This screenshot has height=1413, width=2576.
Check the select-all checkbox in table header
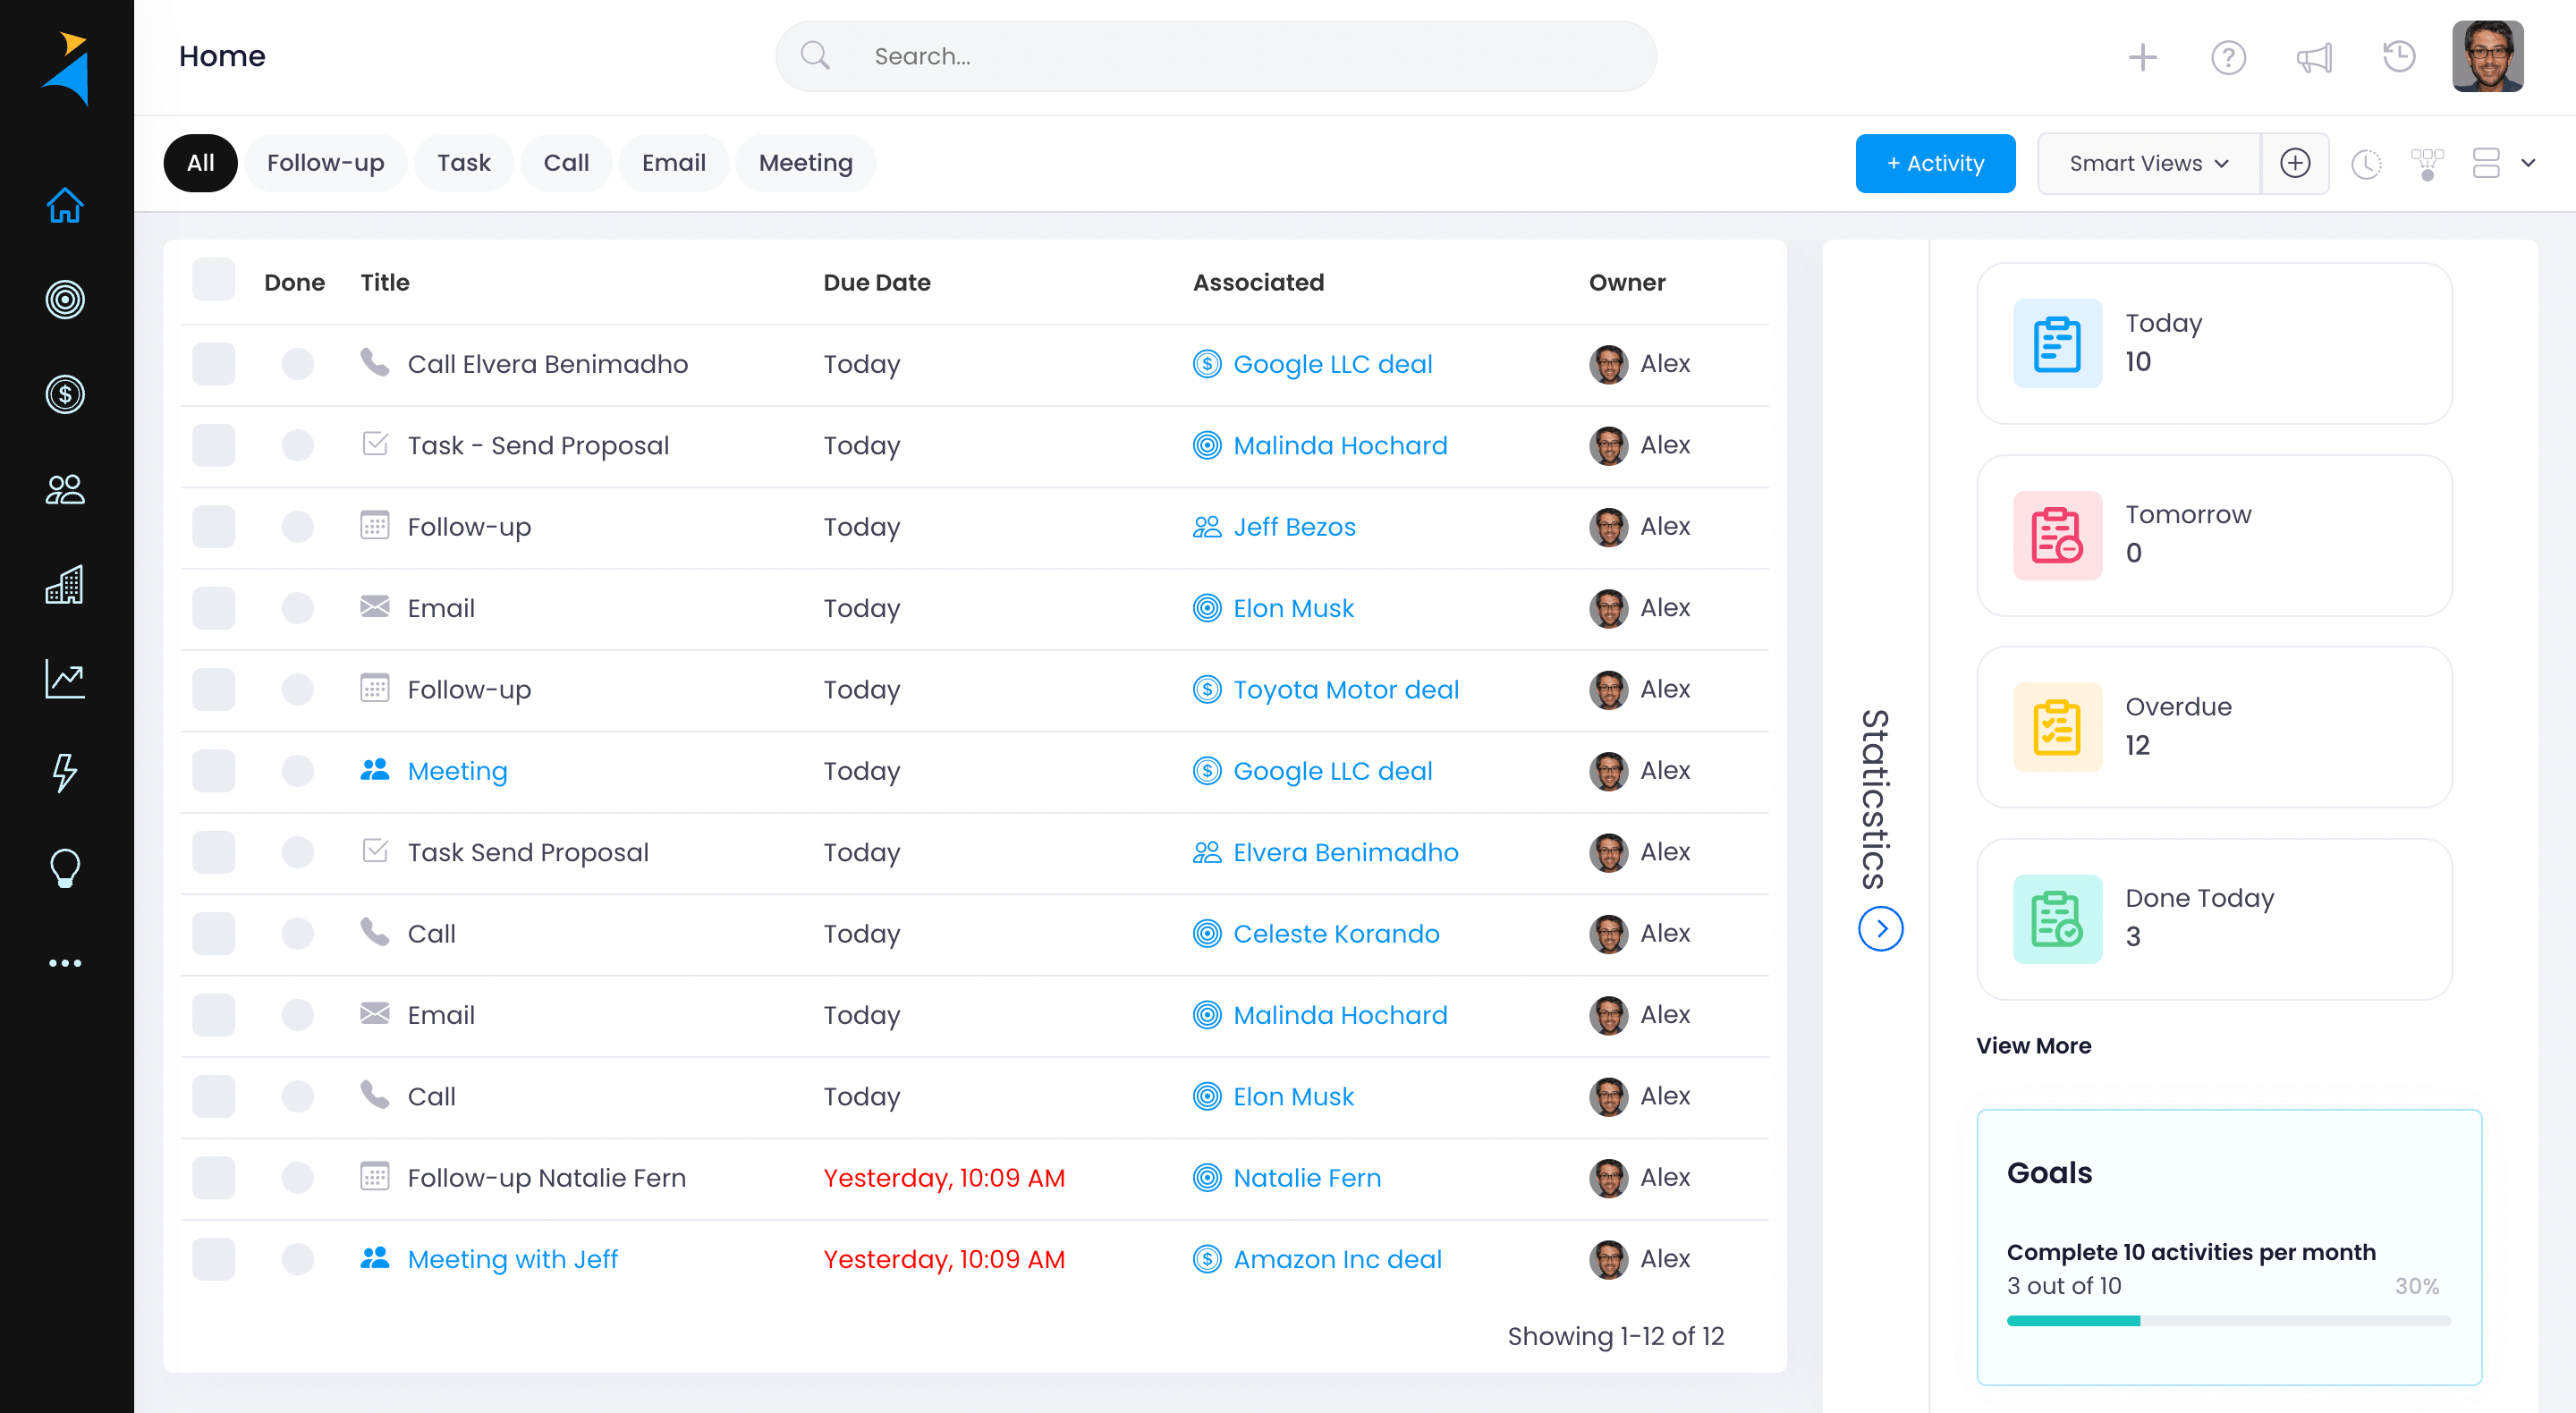coord(213,281)
